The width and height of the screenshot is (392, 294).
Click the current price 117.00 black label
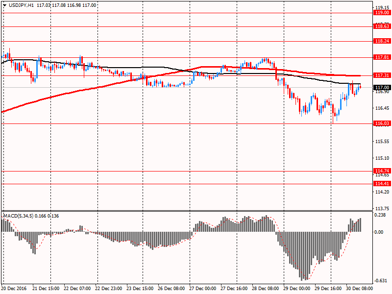click(382, 88)
